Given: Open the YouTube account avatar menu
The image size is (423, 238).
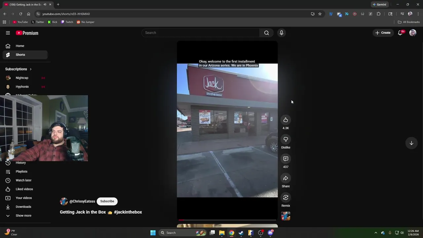Looking at the screenshot, I should (x=413, y=33).
